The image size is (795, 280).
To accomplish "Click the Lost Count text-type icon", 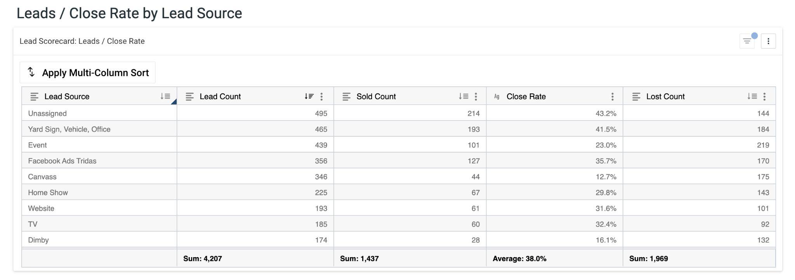I will coord(636,96).
